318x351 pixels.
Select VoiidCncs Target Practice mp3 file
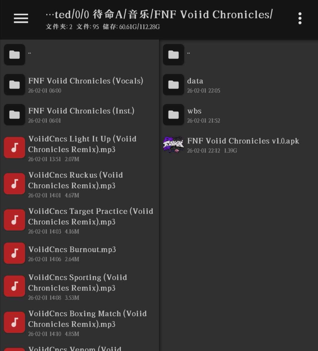coord(79,220)
